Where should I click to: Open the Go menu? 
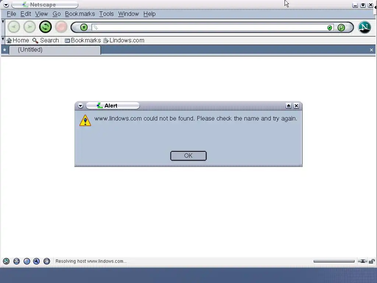click(x=56, y=14)
